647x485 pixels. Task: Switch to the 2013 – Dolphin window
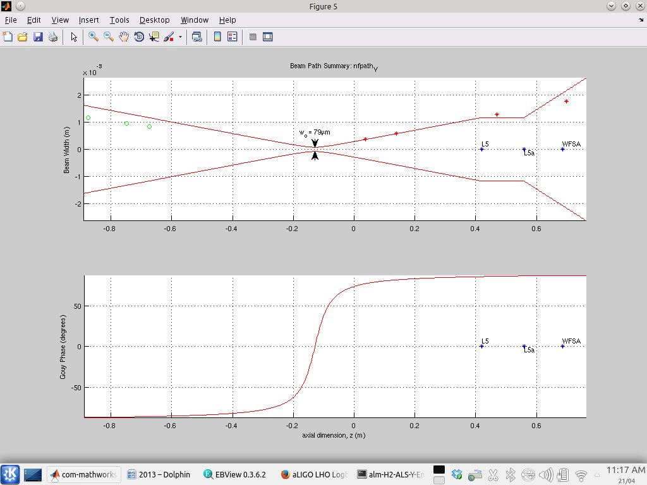[x=159, y=474]
